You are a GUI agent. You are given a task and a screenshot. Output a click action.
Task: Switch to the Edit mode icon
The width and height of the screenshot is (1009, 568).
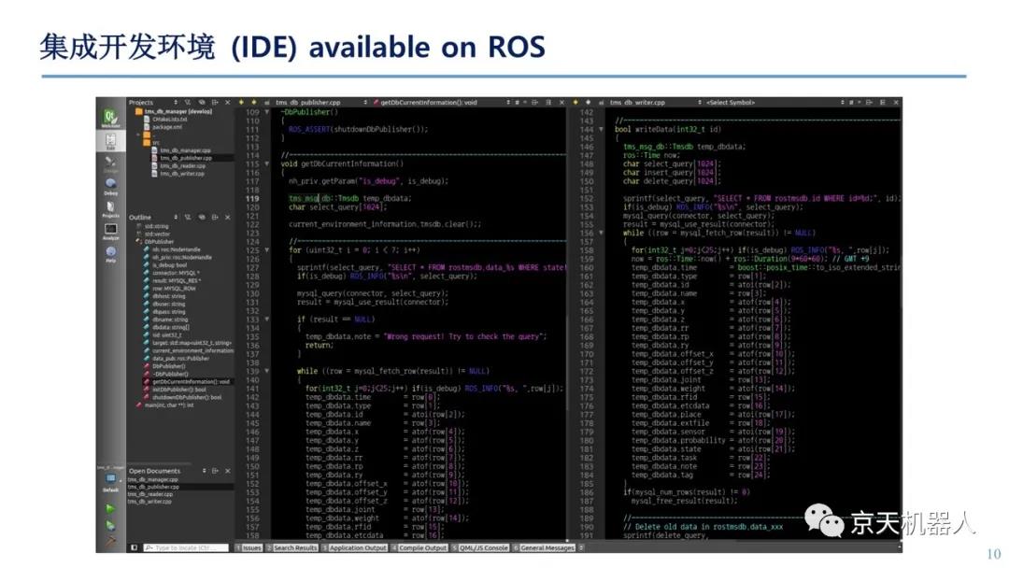point(110,141)
